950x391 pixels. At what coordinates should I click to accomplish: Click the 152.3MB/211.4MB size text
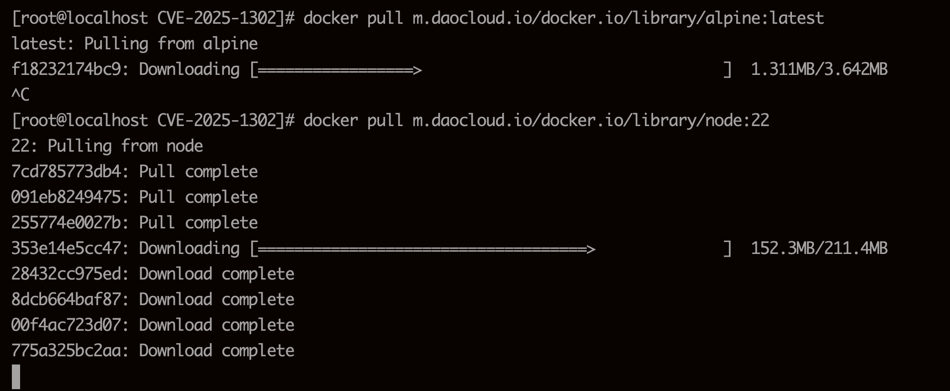[819, 248]
